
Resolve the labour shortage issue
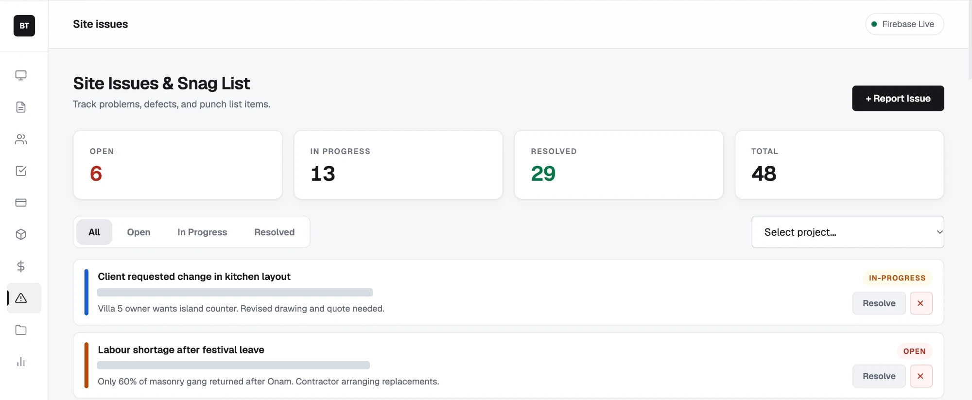point(879,376)
